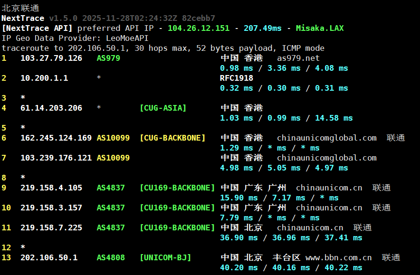Click the [CUG-BACKBONE] tag
The width and height of the screenshot is (420, 275).
172,138
